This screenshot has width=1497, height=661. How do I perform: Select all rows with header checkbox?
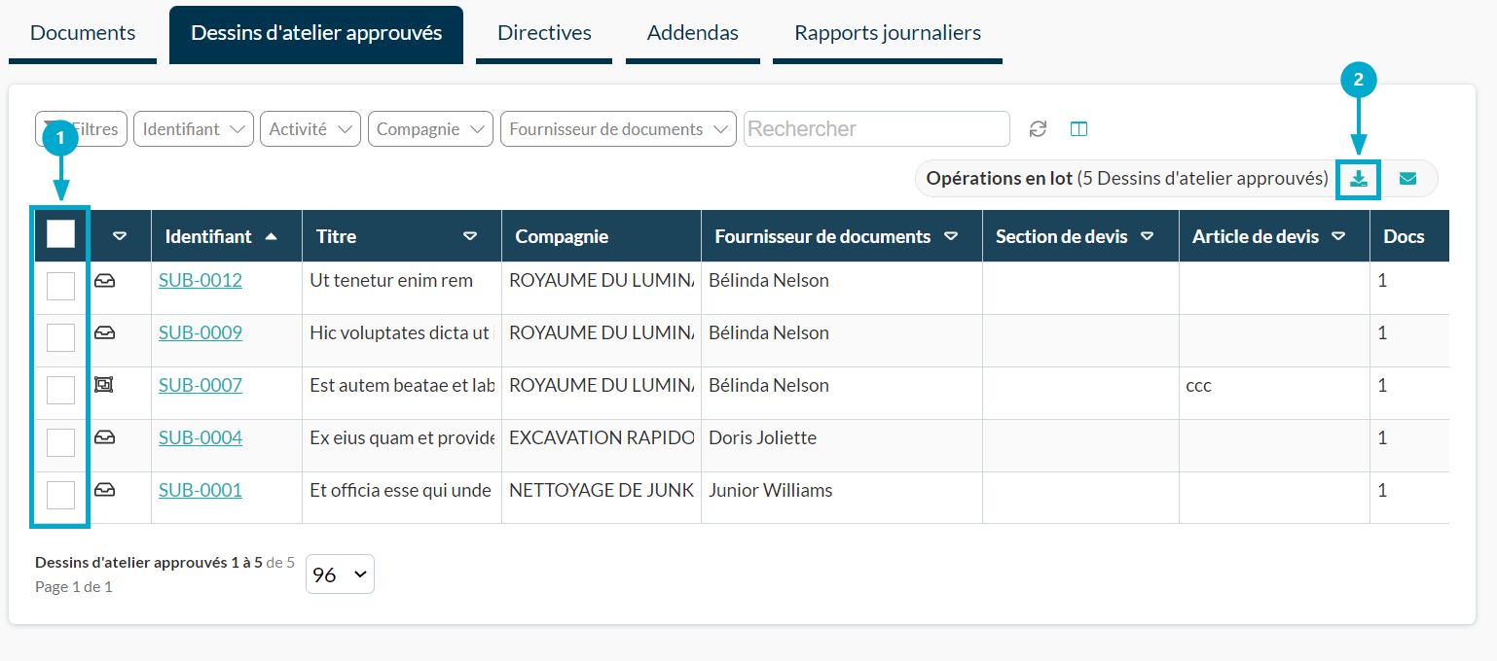point(60,234)
